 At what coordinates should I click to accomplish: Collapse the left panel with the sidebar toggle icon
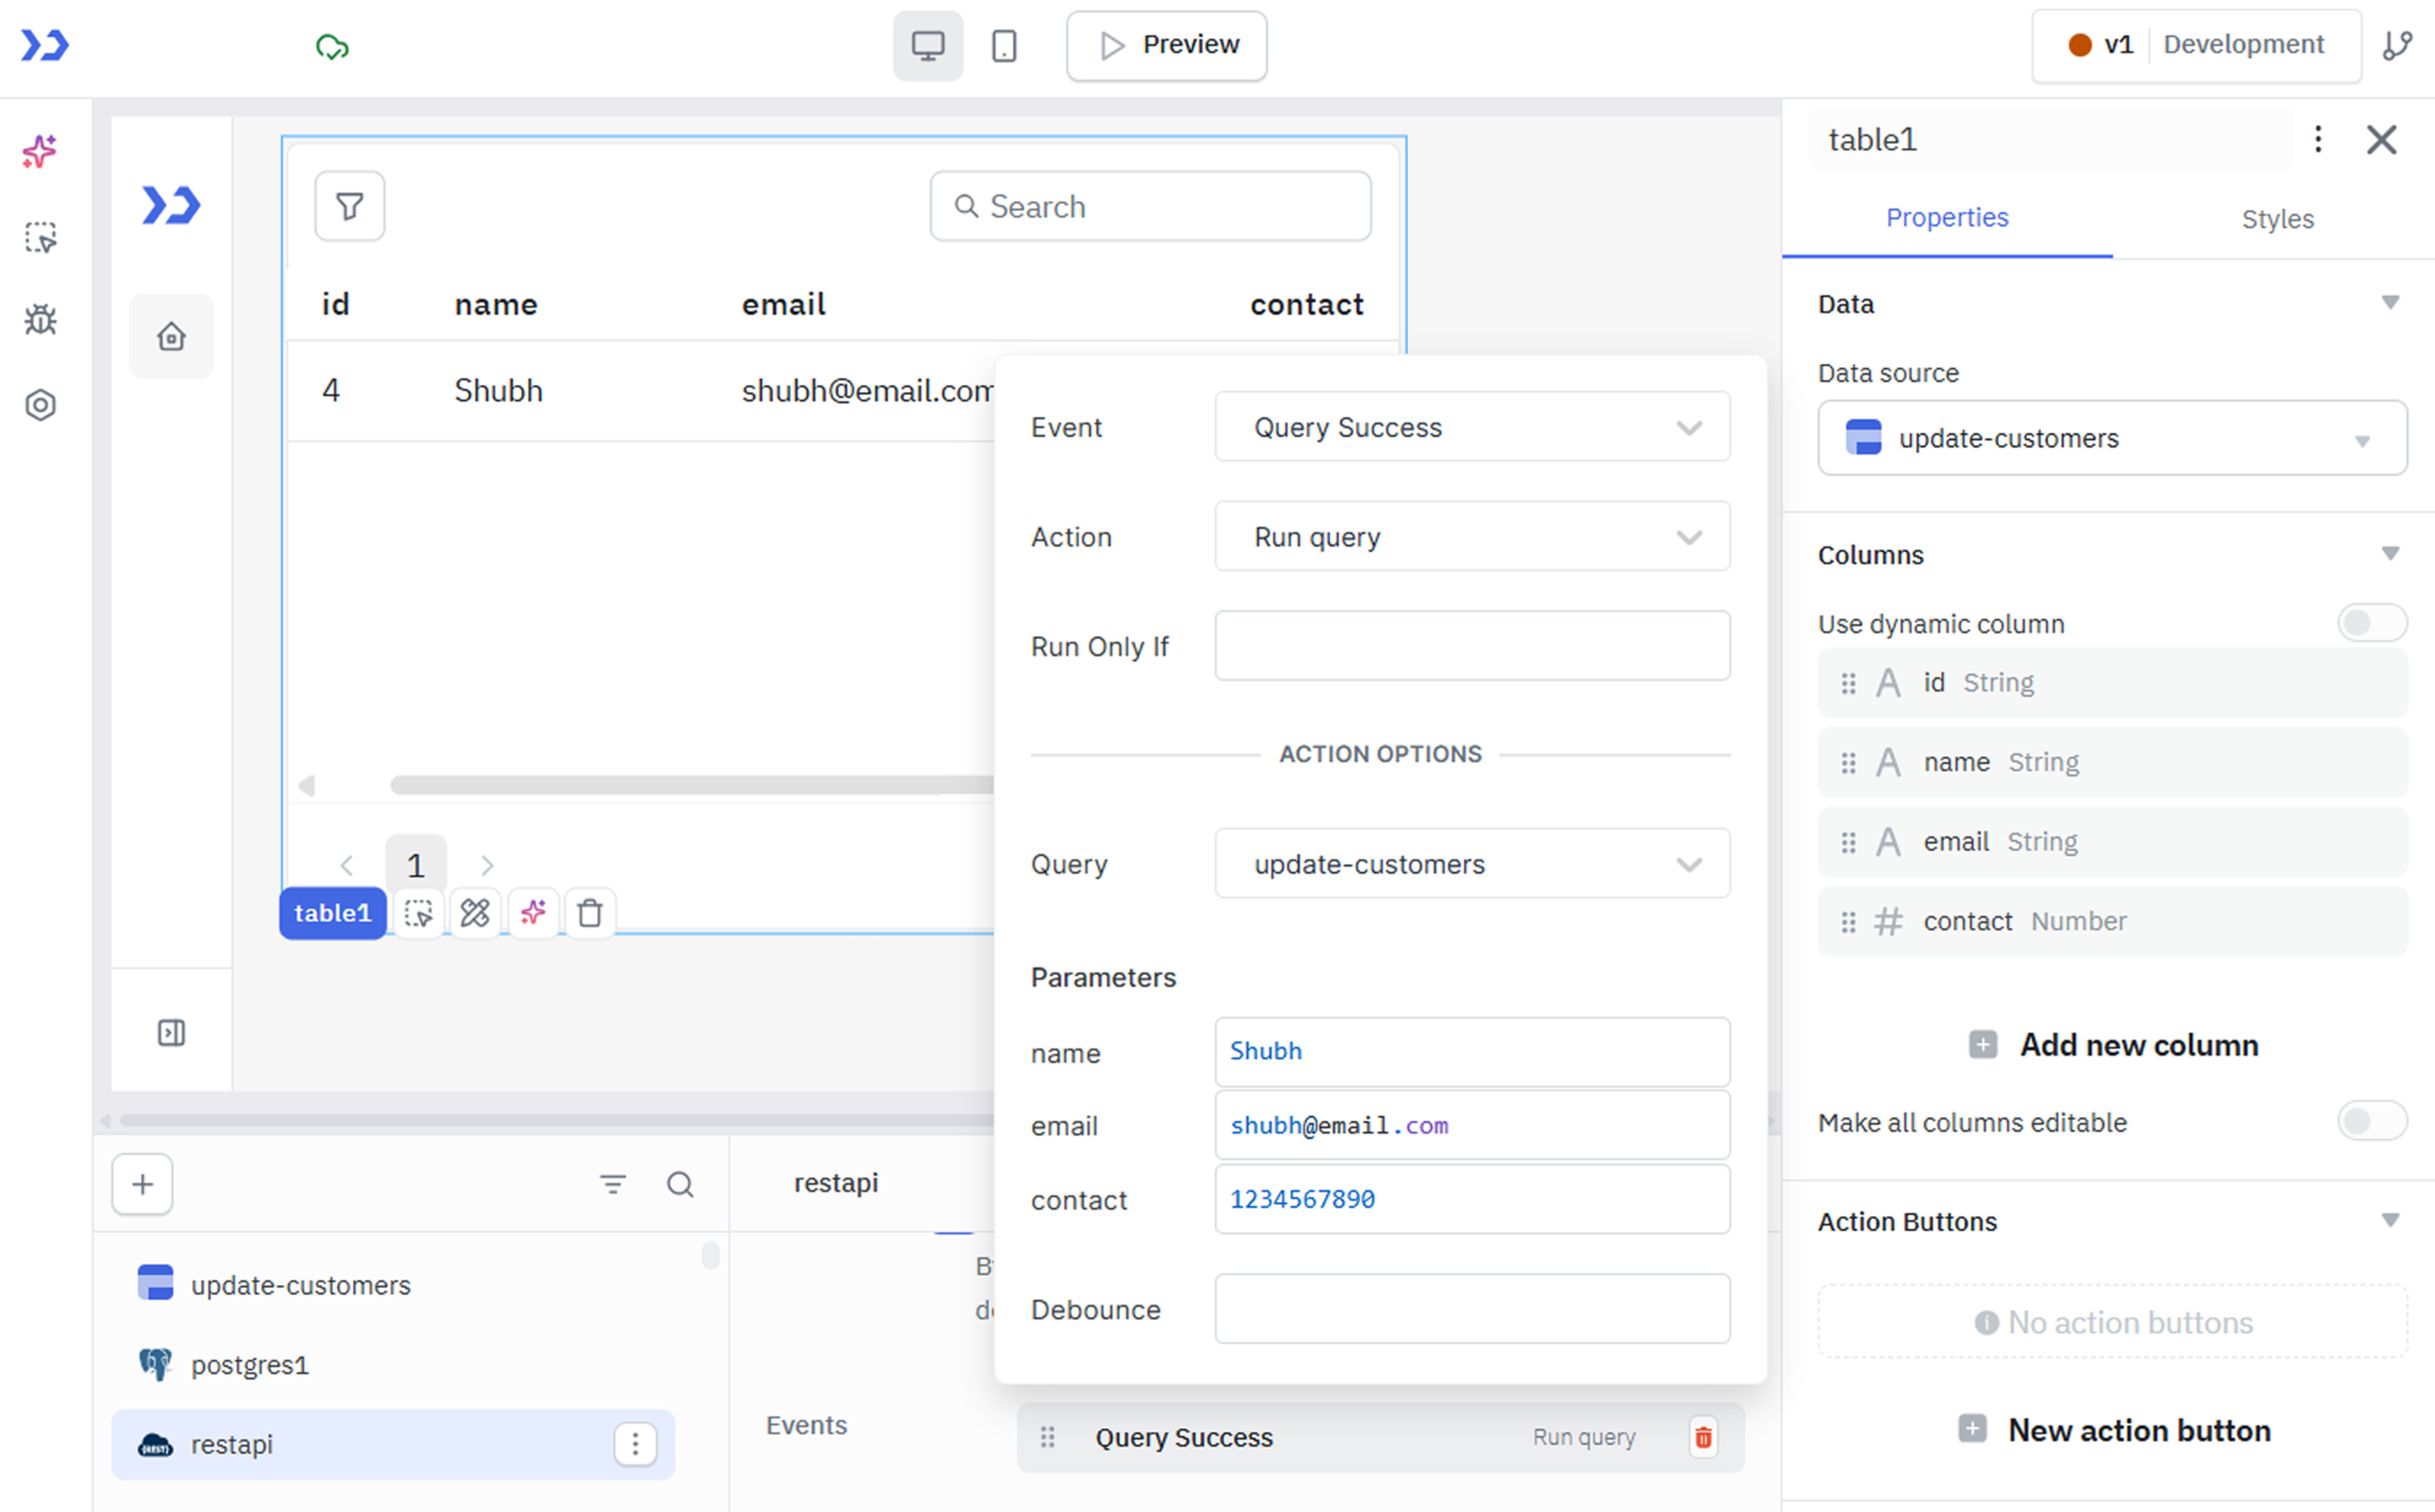point(171,1032)
